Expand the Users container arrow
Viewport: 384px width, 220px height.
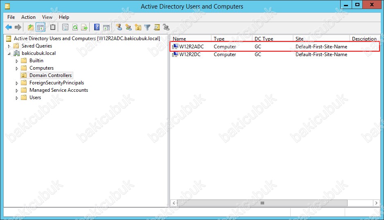(x=17, y=98)
